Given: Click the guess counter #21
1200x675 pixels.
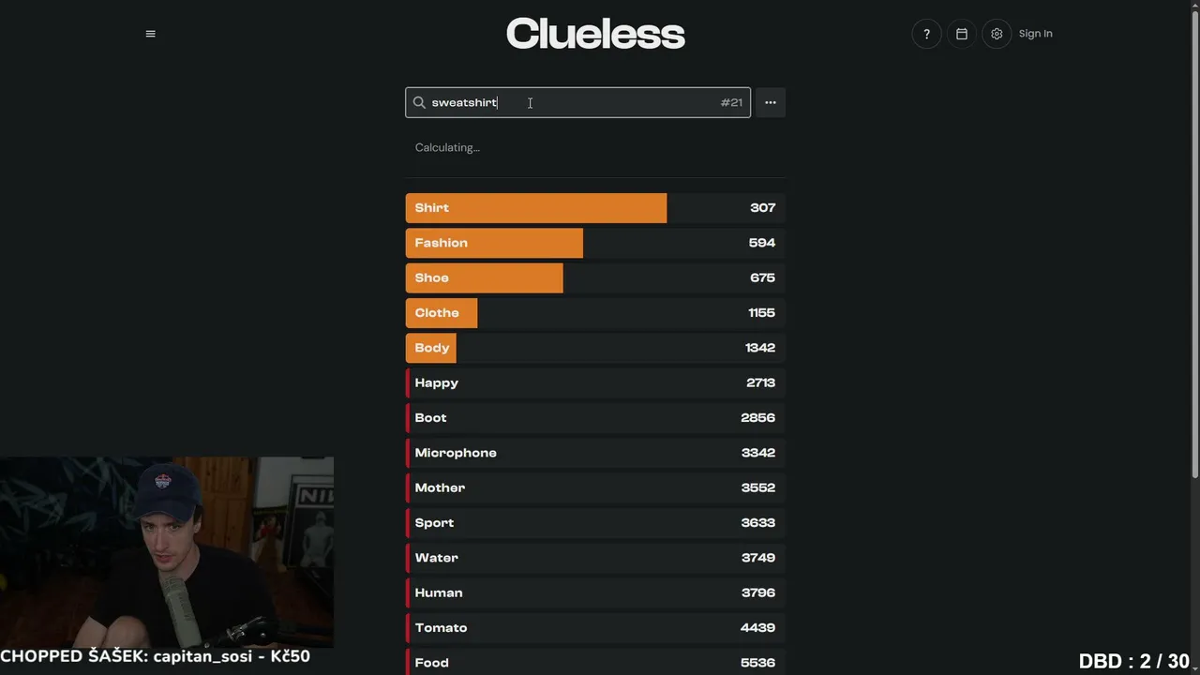Looking at the screenshot, I should click(731, 102).
